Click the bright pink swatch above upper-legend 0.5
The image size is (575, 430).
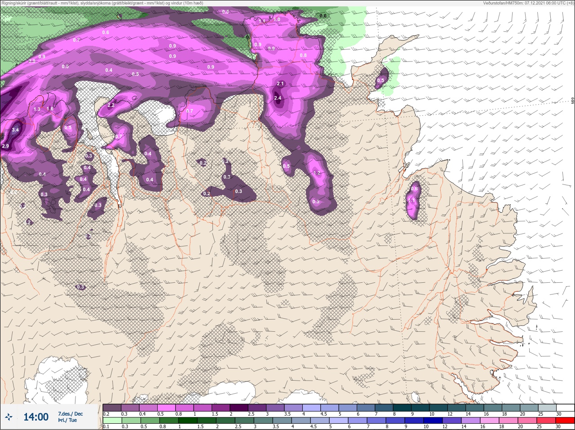click(167, 408)
